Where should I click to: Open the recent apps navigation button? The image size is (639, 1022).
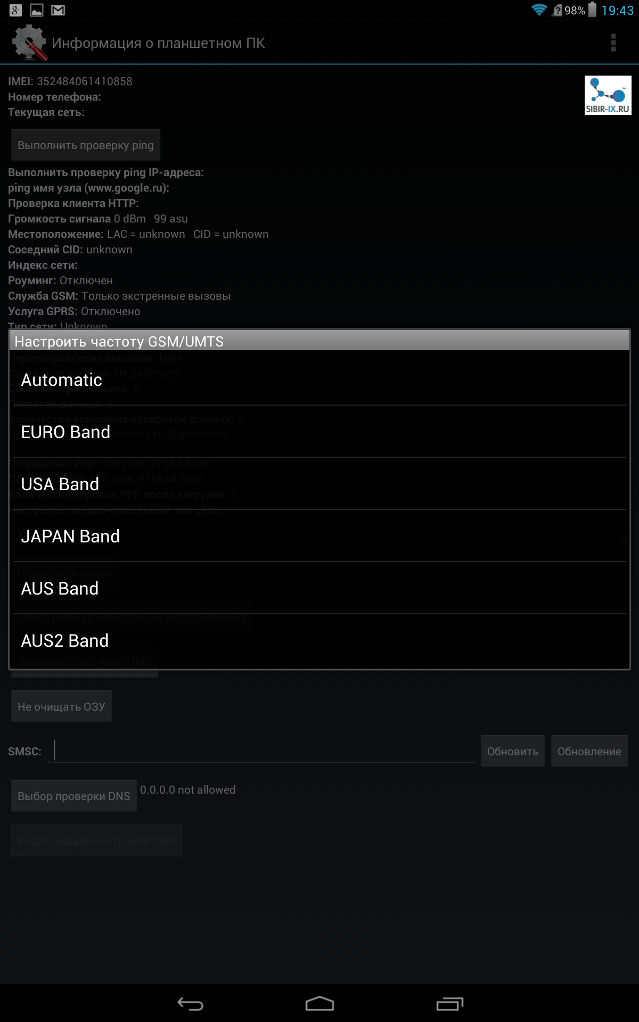pyautogui.click(x=450, y=1004)
